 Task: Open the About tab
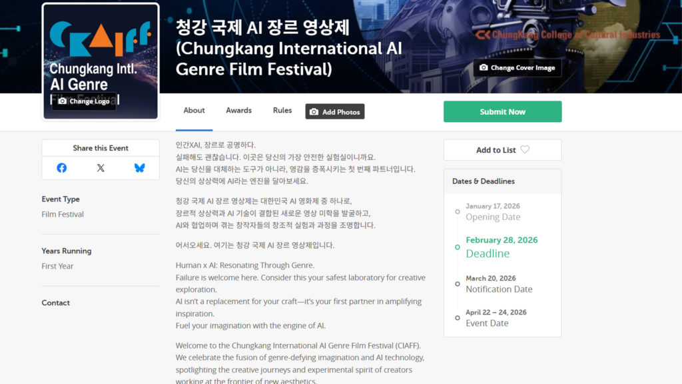[x=194, y=111]
